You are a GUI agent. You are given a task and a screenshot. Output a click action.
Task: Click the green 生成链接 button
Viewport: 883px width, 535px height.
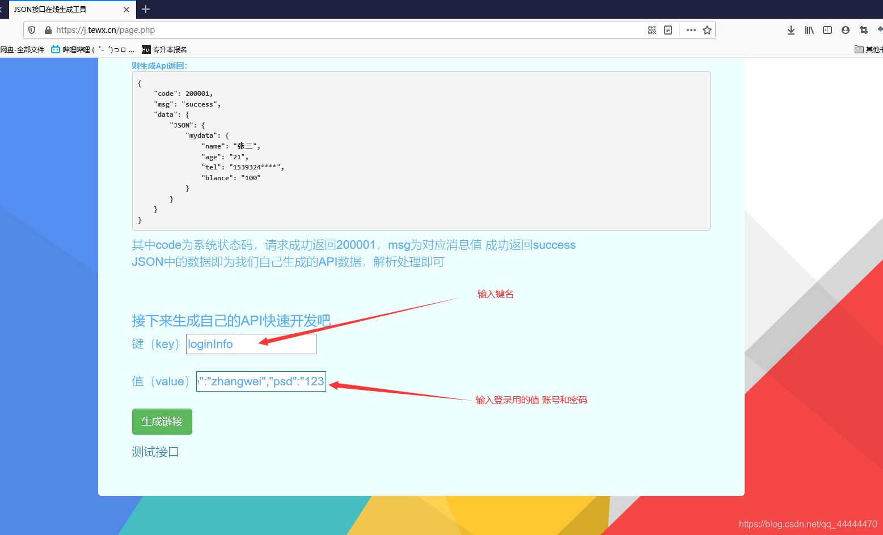[x=162, y=422]
